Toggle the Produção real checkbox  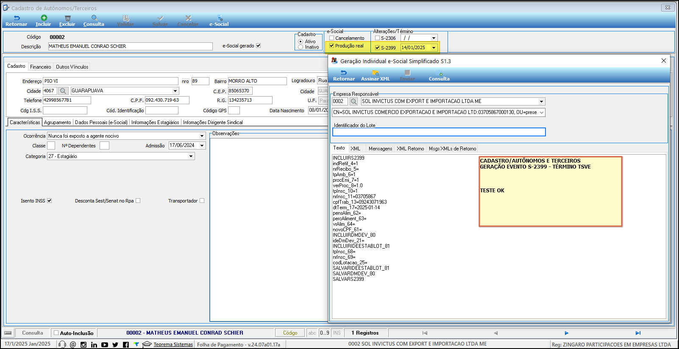(332, 46)
